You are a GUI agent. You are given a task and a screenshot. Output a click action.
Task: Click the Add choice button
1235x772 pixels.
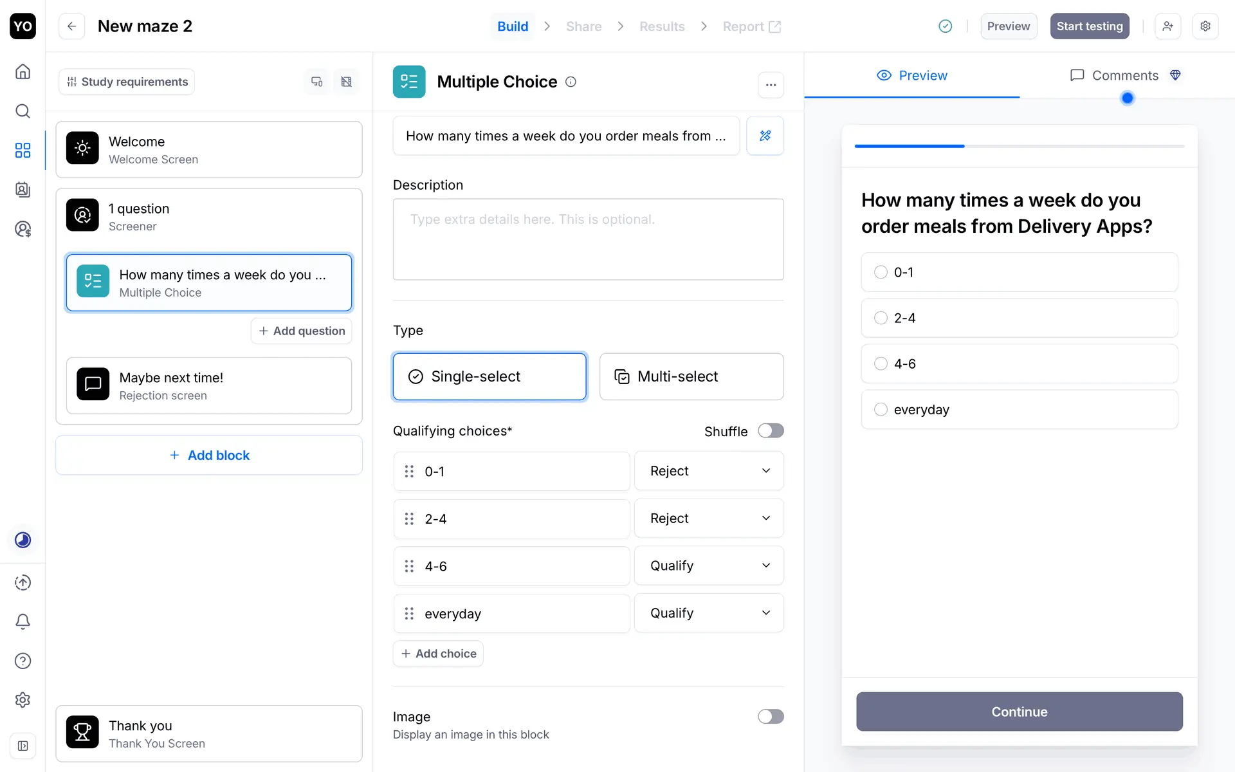[x=438, y=654]
